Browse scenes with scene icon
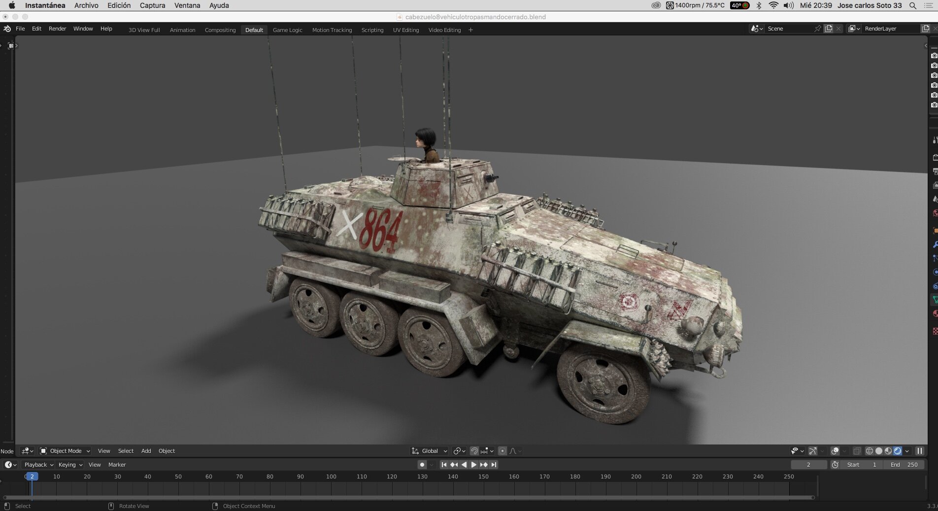The image size is (938, 511). pyautogui.click(x=756, y=29)
